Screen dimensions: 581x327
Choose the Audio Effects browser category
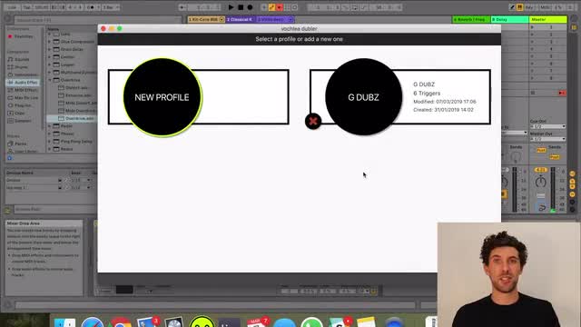(x=23, y=83)
